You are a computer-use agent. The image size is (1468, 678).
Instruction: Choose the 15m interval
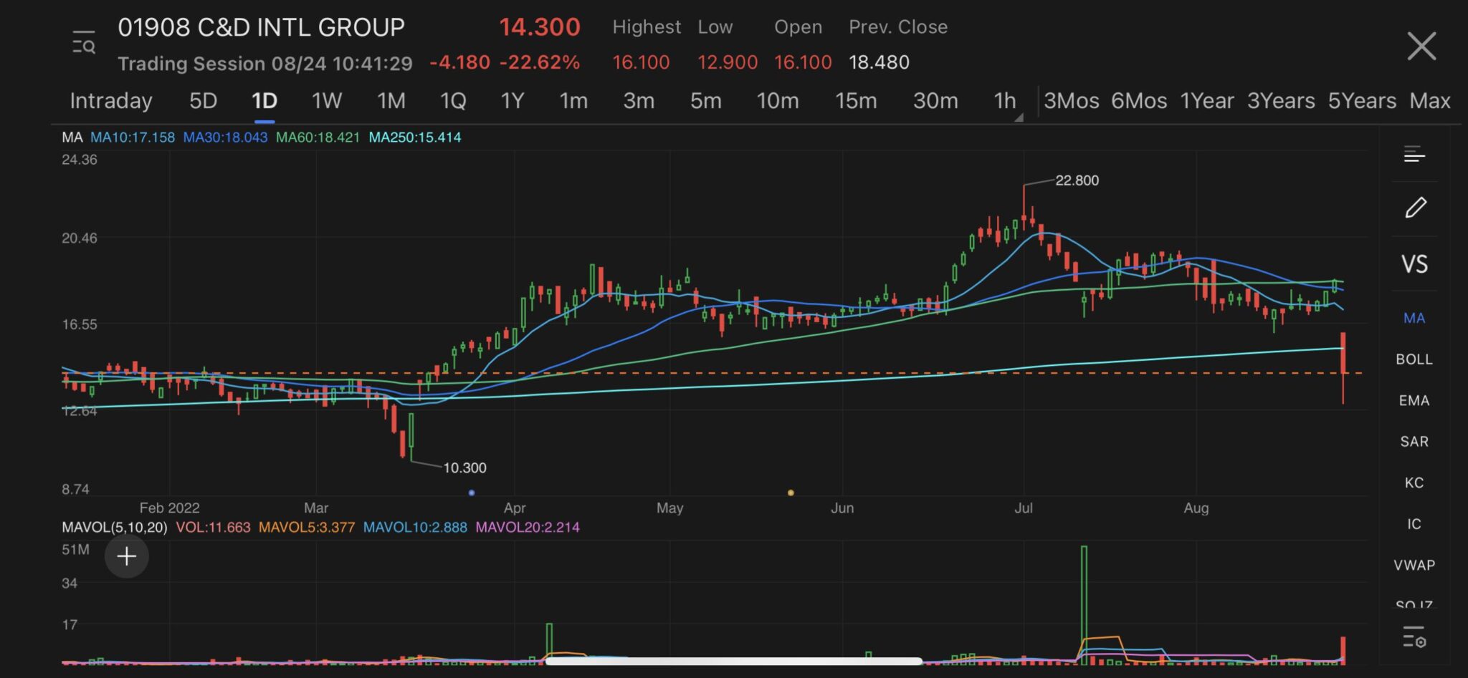point(856,101)
